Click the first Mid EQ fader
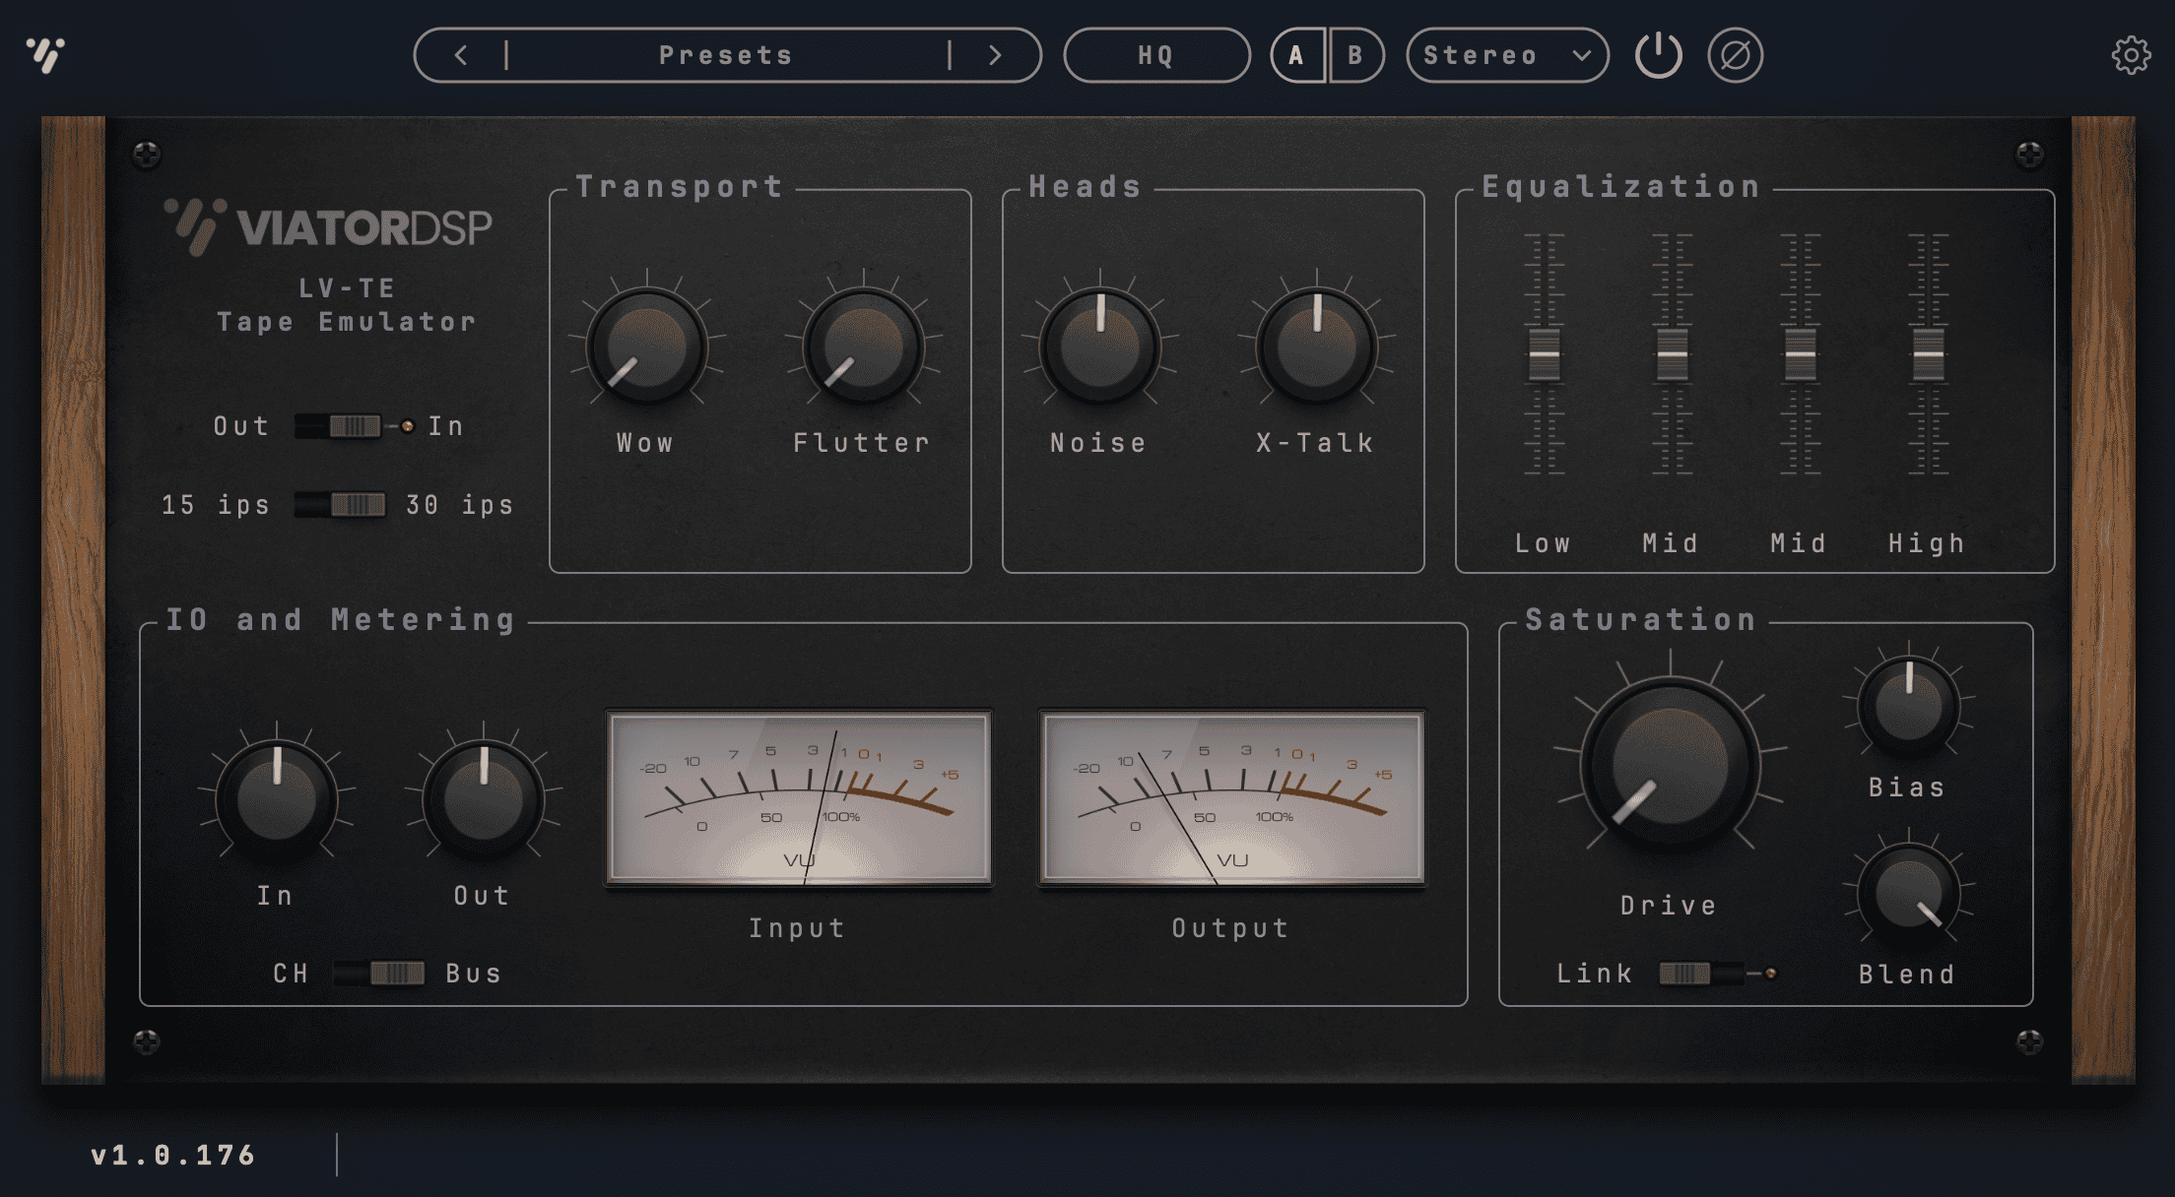Viewport: 2175px width, 1197px height. [1672, 354]
